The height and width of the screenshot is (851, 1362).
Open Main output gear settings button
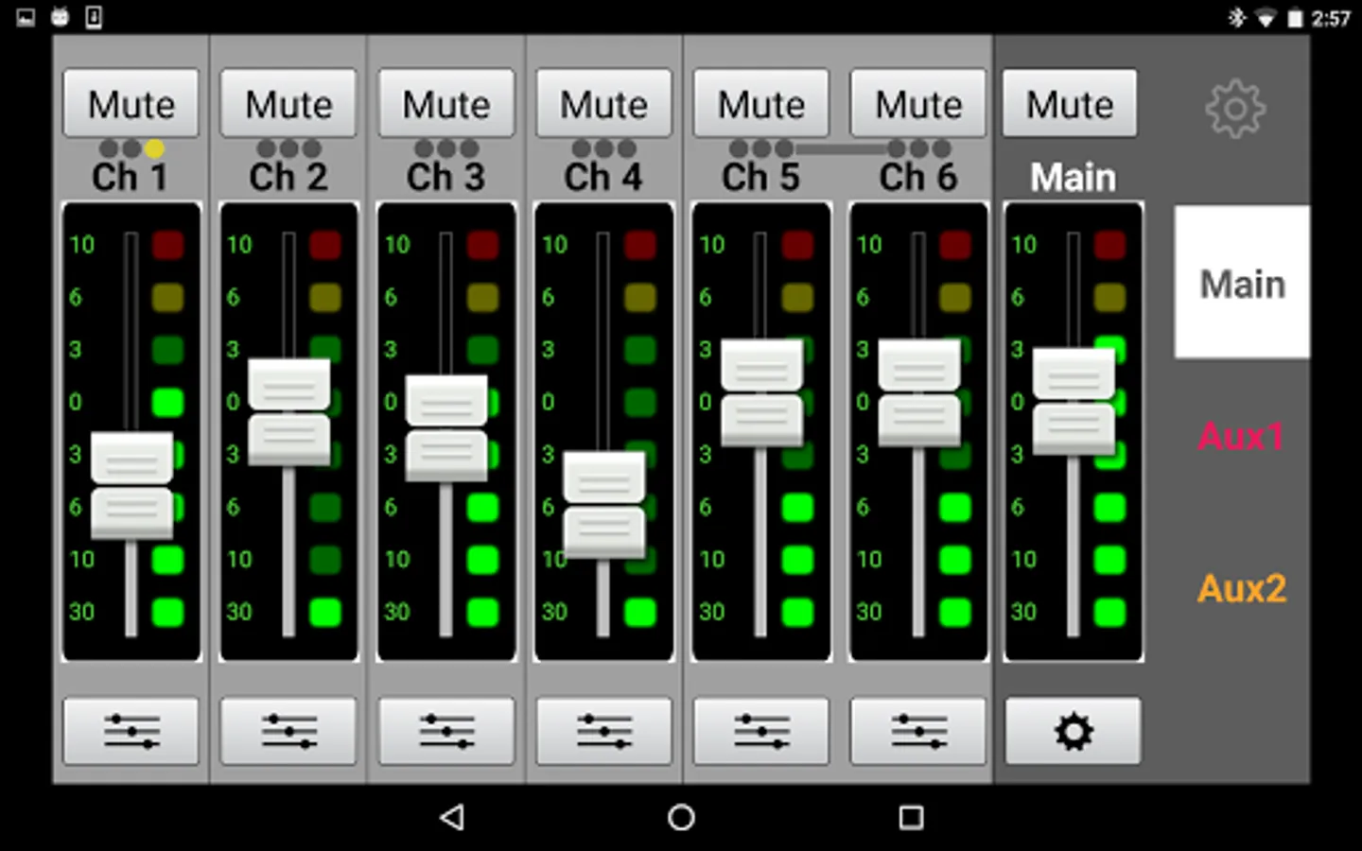click(x=1074, y=731)
